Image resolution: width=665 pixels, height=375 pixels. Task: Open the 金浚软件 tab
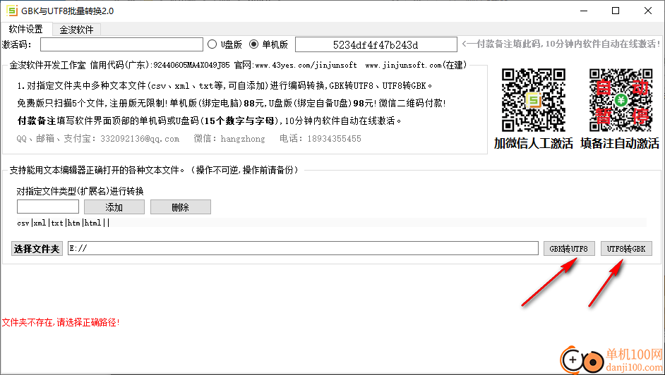[76, 30]
